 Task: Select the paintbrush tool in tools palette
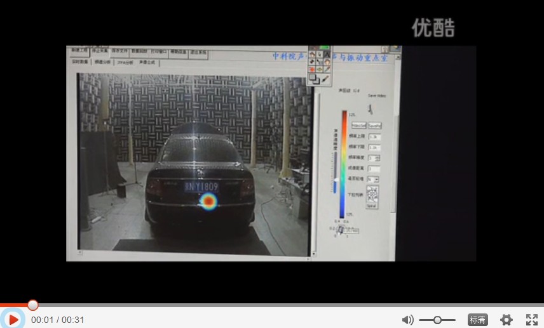(x=325, y=79)
